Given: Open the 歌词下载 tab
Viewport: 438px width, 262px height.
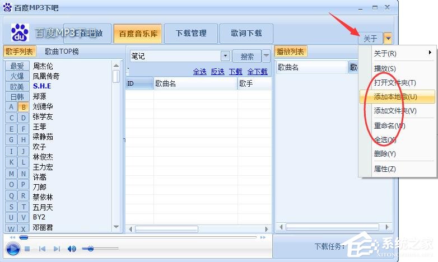Looking at the screenshot, I should point(246,34).
